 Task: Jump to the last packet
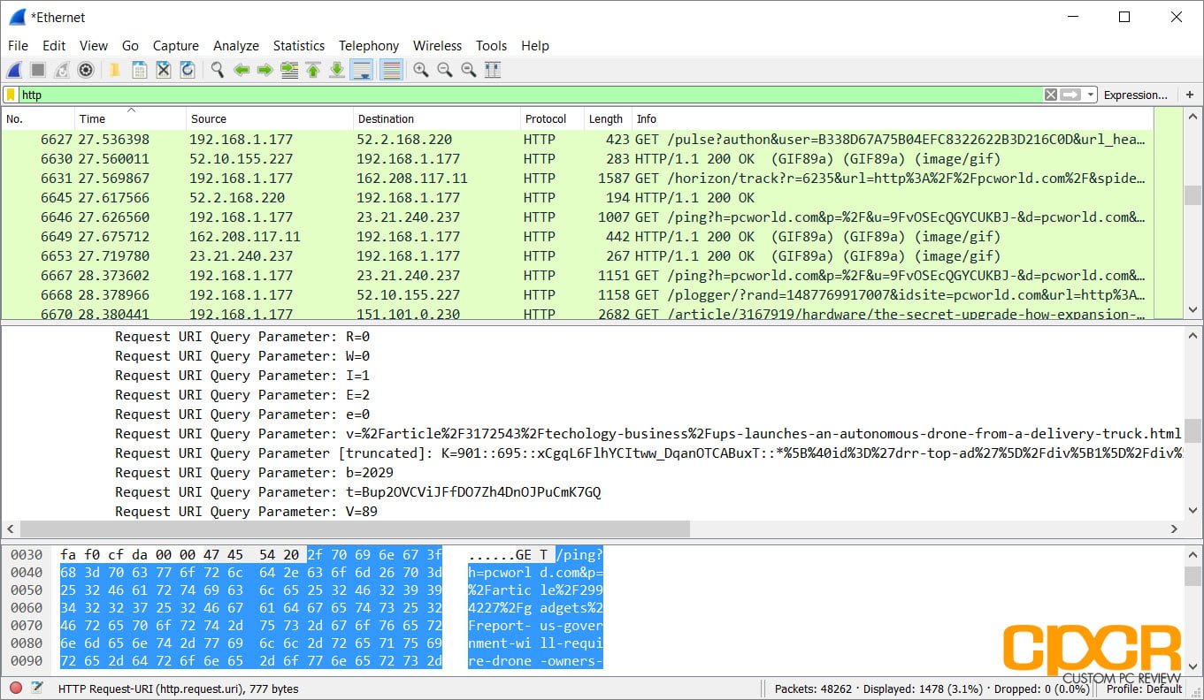(337, 69)
